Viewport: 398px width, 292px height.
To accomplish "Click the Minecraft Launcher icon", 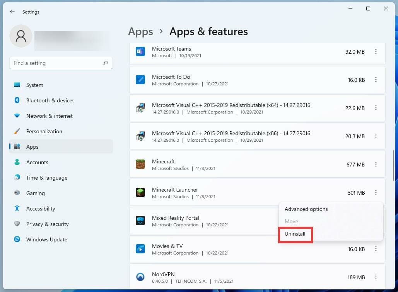I will pyautogui.click(x=140, y=192).
